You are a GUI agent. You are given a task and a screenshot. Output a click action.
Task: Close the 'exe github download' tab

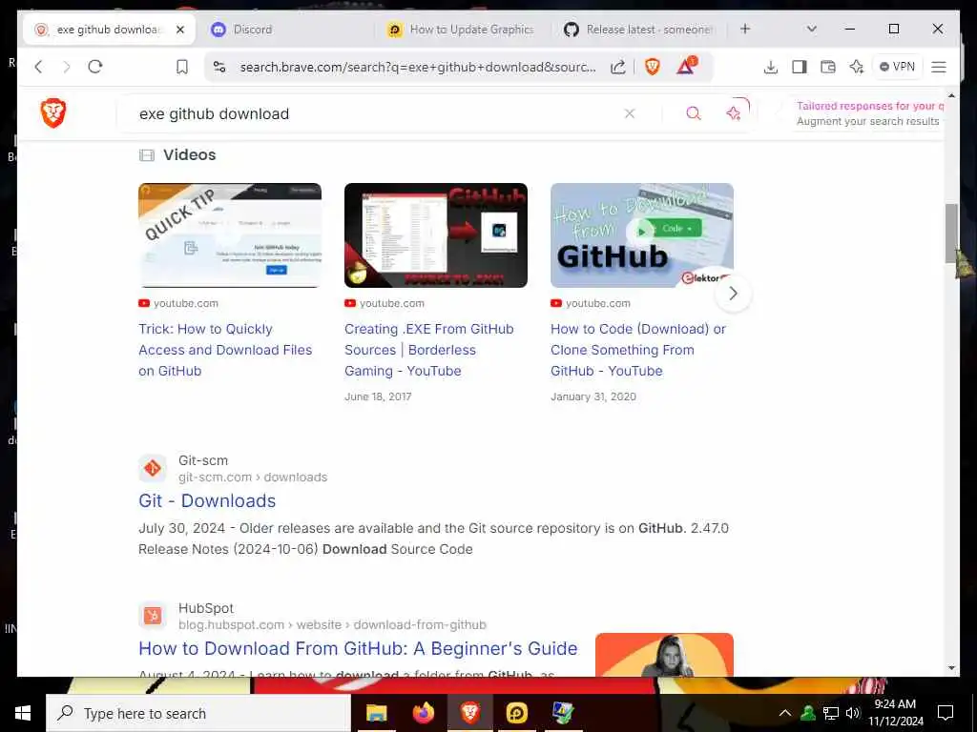click(180, 30)
